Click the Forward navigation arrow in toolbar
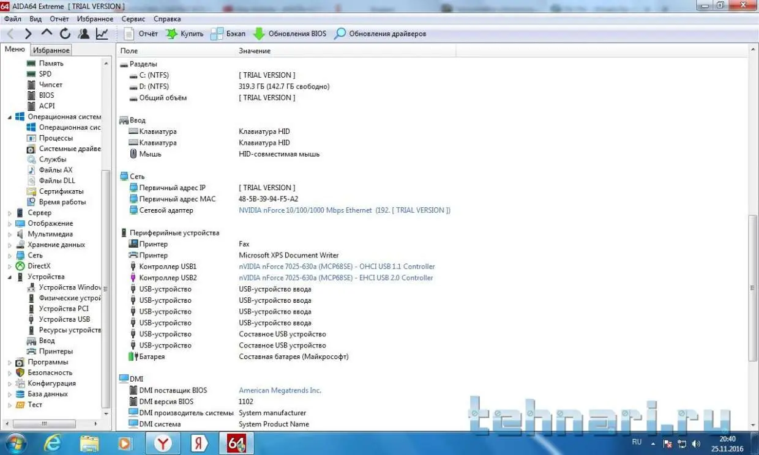 (x=28, y=34)
